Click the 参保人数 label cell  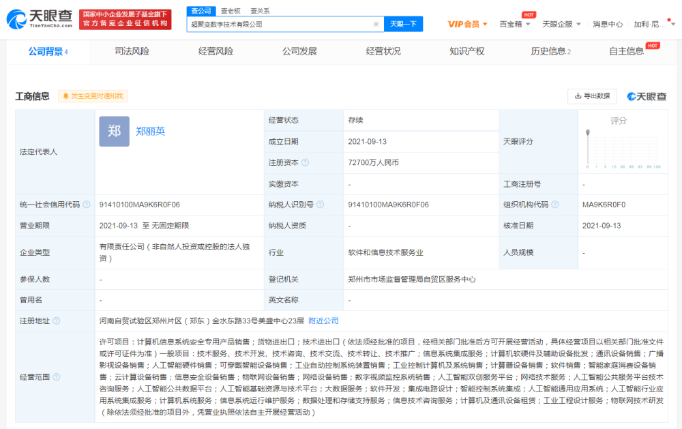point(55,280)
